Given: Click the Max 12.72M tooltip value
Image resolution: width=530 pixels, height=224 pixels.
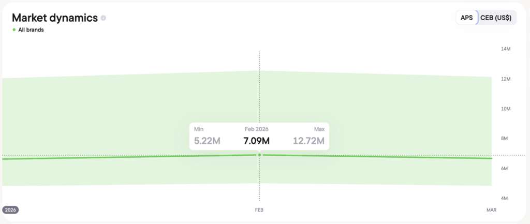Looking at the screenshot, I should (x=309, y=140).
